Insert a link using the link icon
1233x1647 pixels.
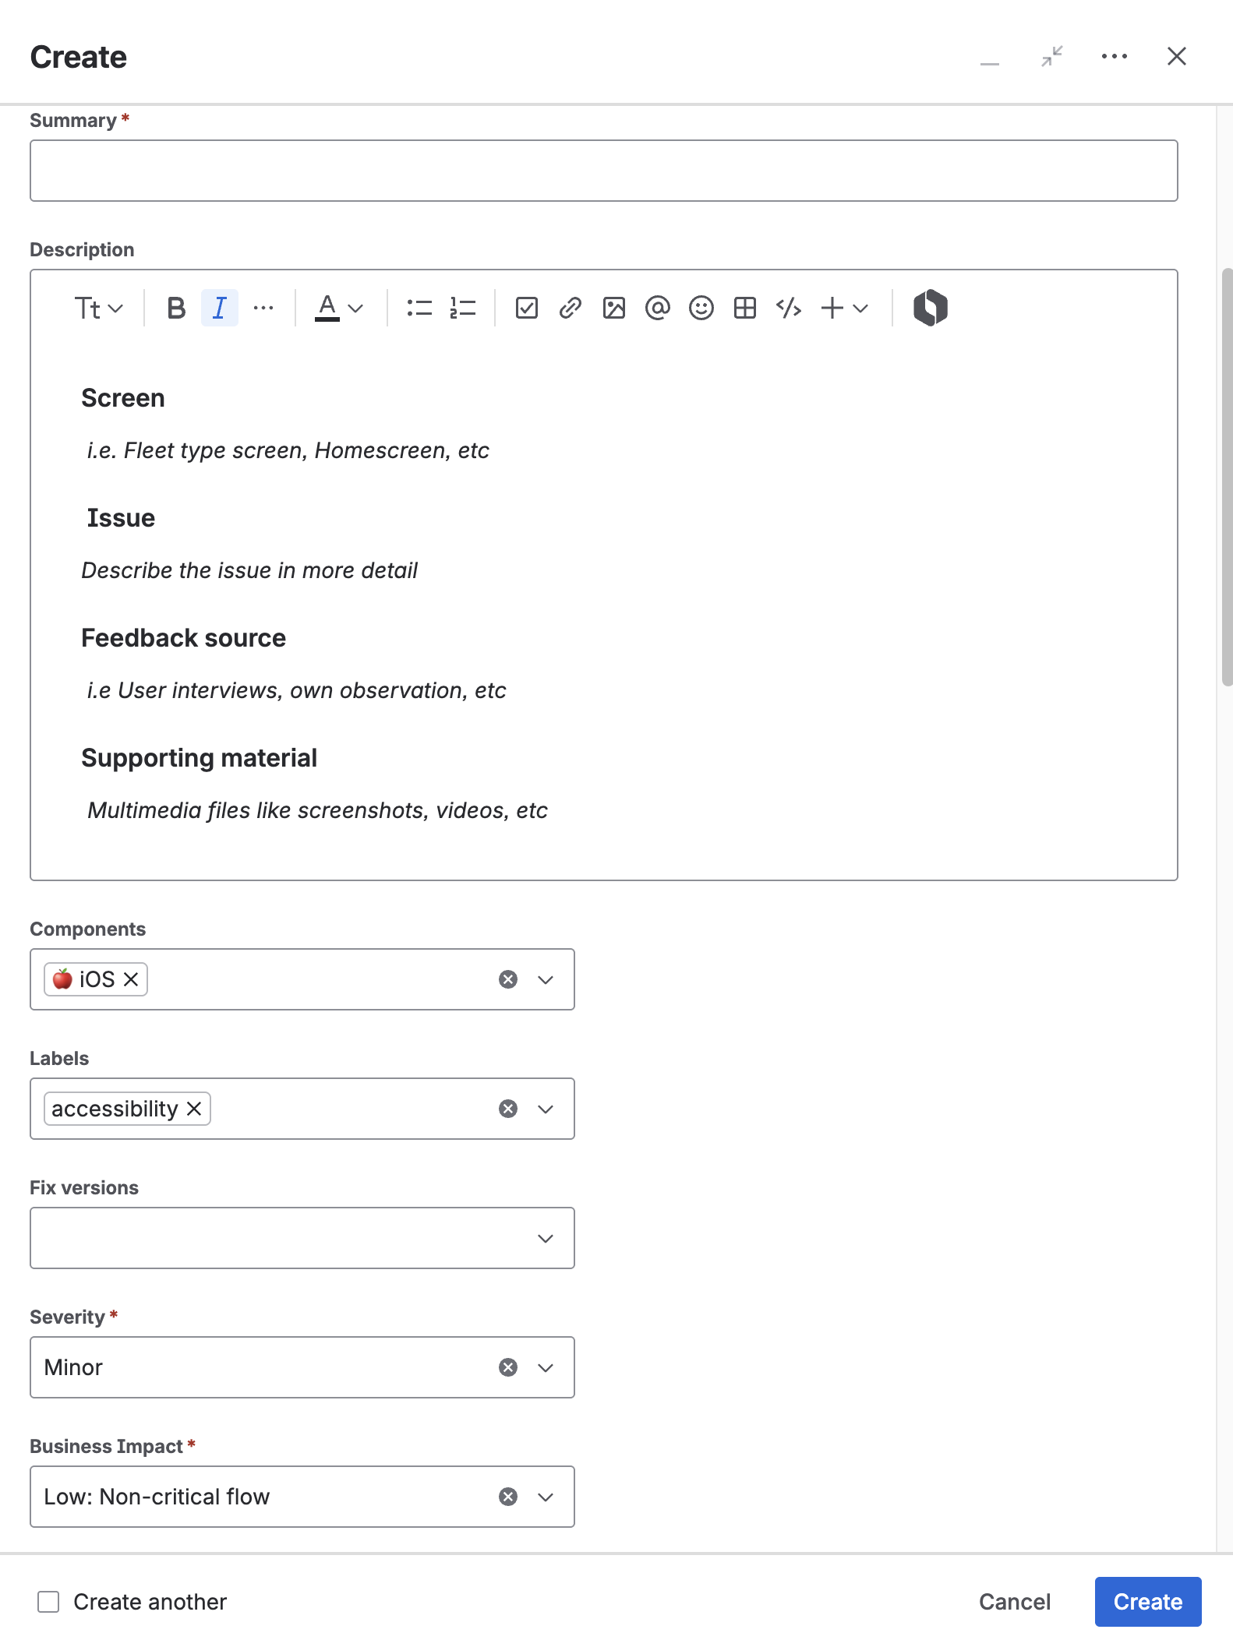(571, 309)
